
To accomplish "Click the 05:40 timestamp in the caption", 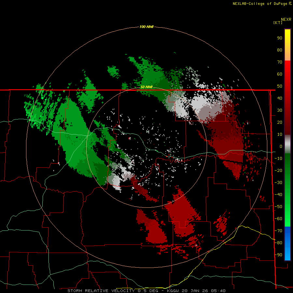I will pyautogui.click(x=218, y=291).
